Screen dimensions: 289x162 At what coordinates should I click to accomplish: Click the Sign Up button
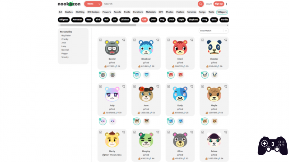click(219, 4)
